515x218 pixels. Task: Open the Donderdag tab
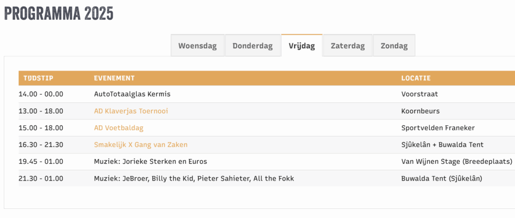point(252,46)
